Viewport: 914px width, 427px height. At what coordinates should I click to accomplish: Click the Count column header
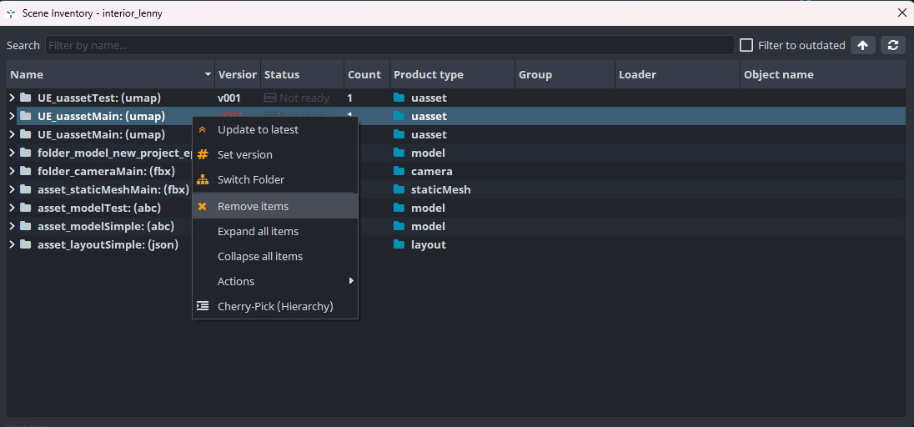coord(367,75)
